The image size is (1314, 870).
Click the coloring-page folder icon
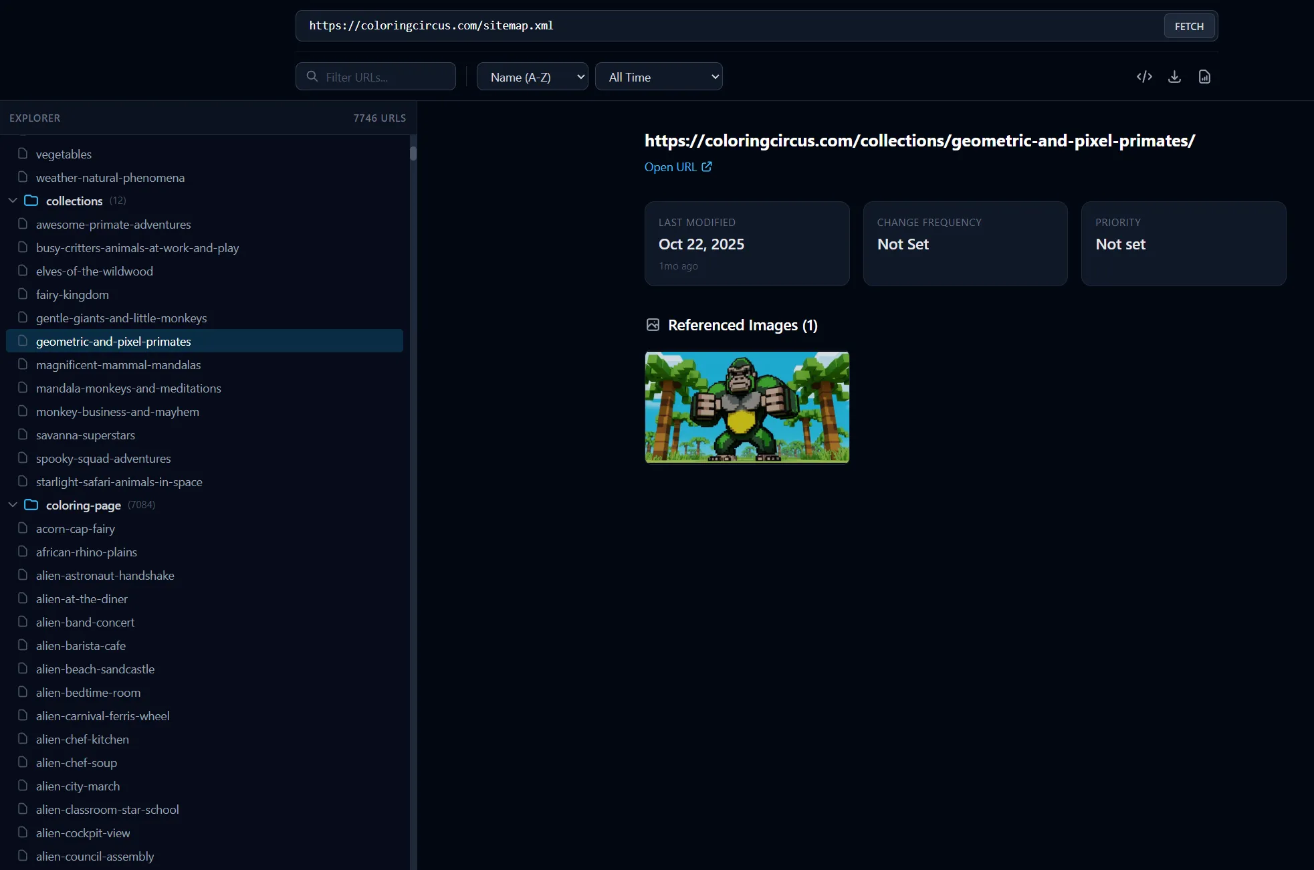click(31, 505)
